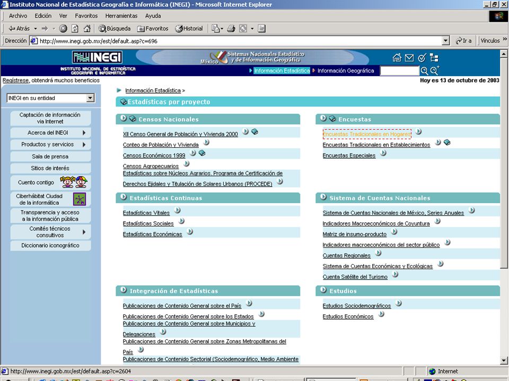Open the Ver menu
This screenshot has width=509, height=381.
point(63,16)
